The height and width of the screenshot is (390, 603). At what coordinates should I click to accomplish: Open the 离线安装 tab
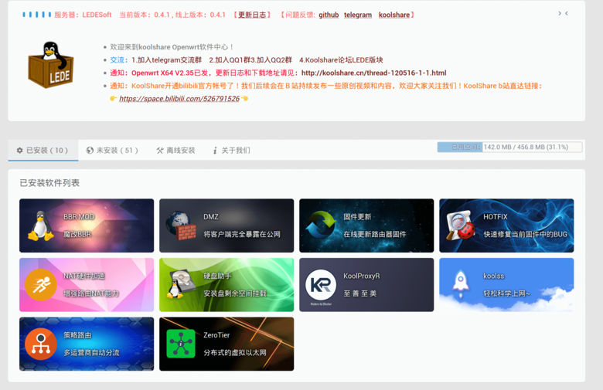[x=175, y=151]
